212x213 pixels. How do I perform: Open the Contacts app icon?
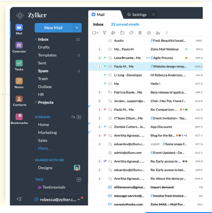[19, 99]
